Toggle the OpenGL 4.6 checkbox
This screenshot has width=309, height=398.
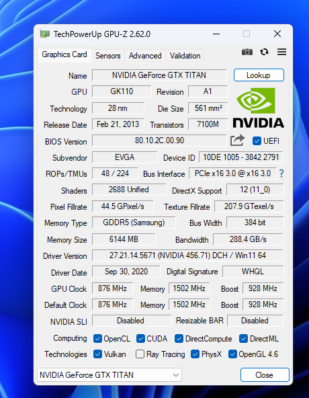point(232,354)
